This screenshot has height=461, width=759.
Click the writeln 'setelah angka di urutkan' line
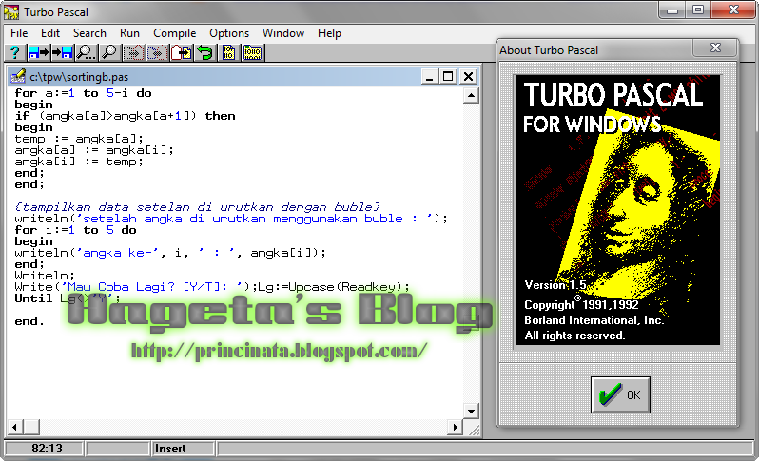(x=231, y=219)
